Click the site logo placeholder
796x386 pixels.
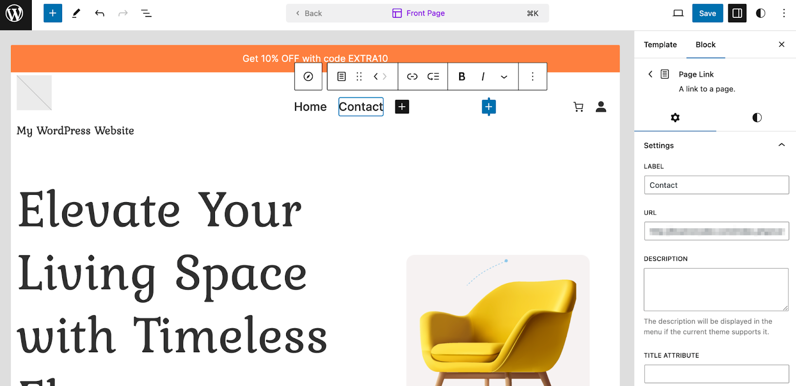34,93
